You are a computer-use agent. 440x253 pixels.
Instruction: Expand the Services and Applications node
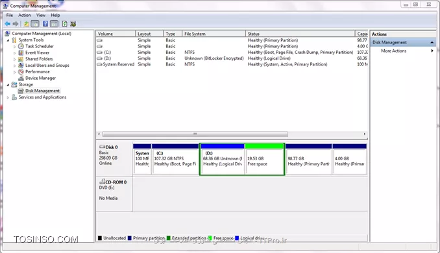click(x=8, y=97)
